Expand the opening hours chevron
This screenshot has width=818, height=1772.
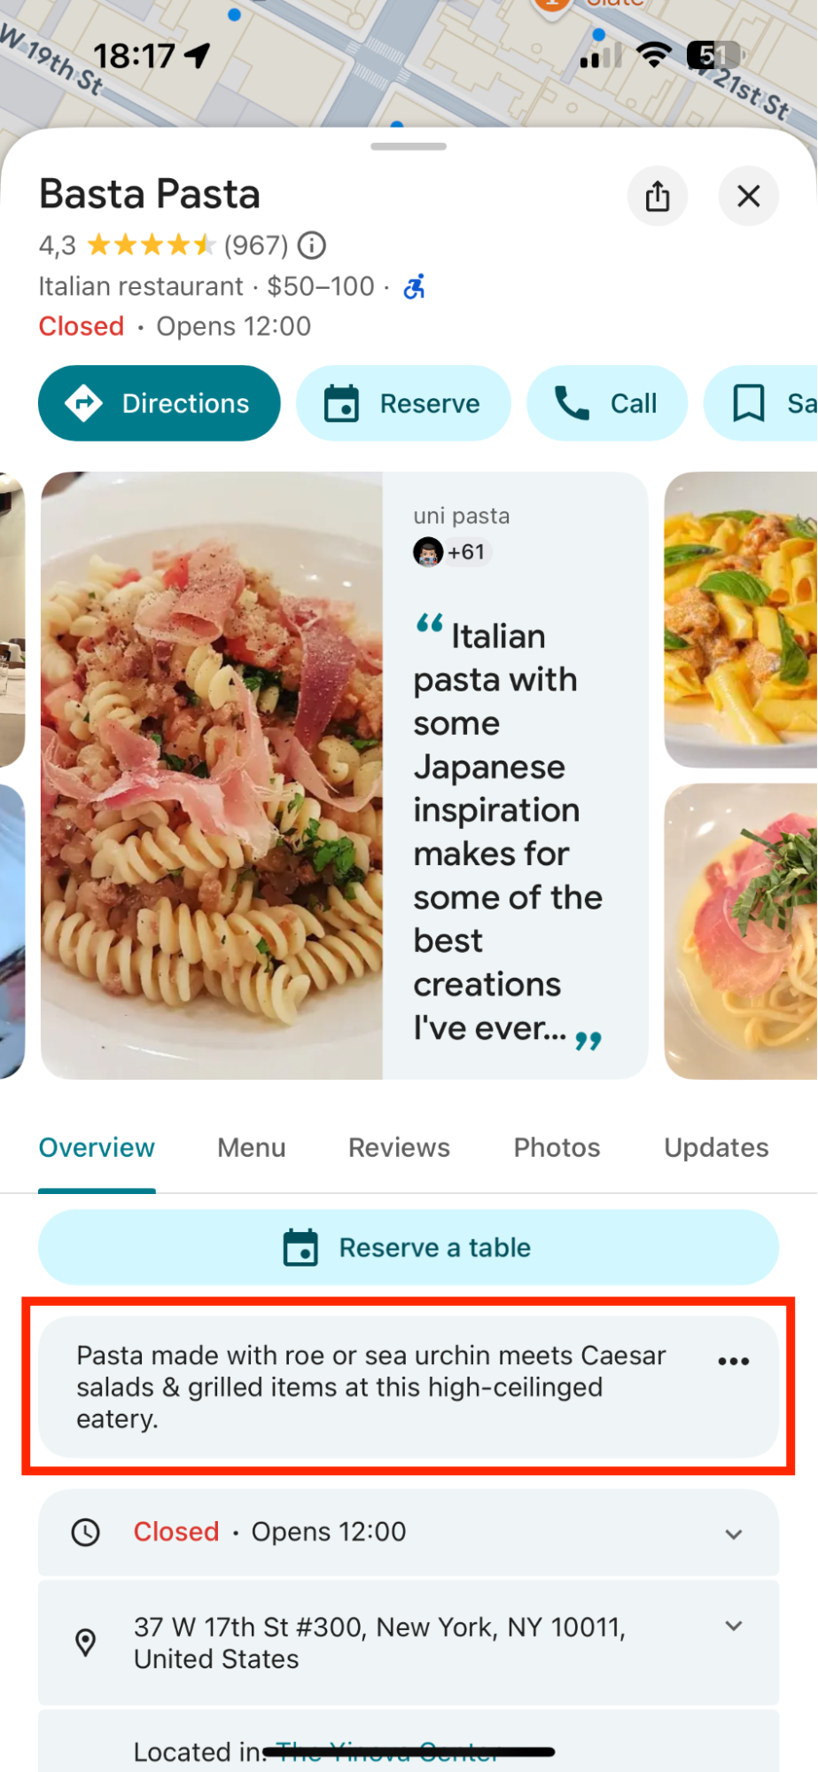734,1534
